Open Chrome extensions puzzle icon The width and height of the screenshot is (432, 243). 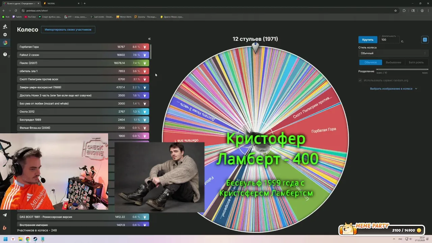[404, 10]
